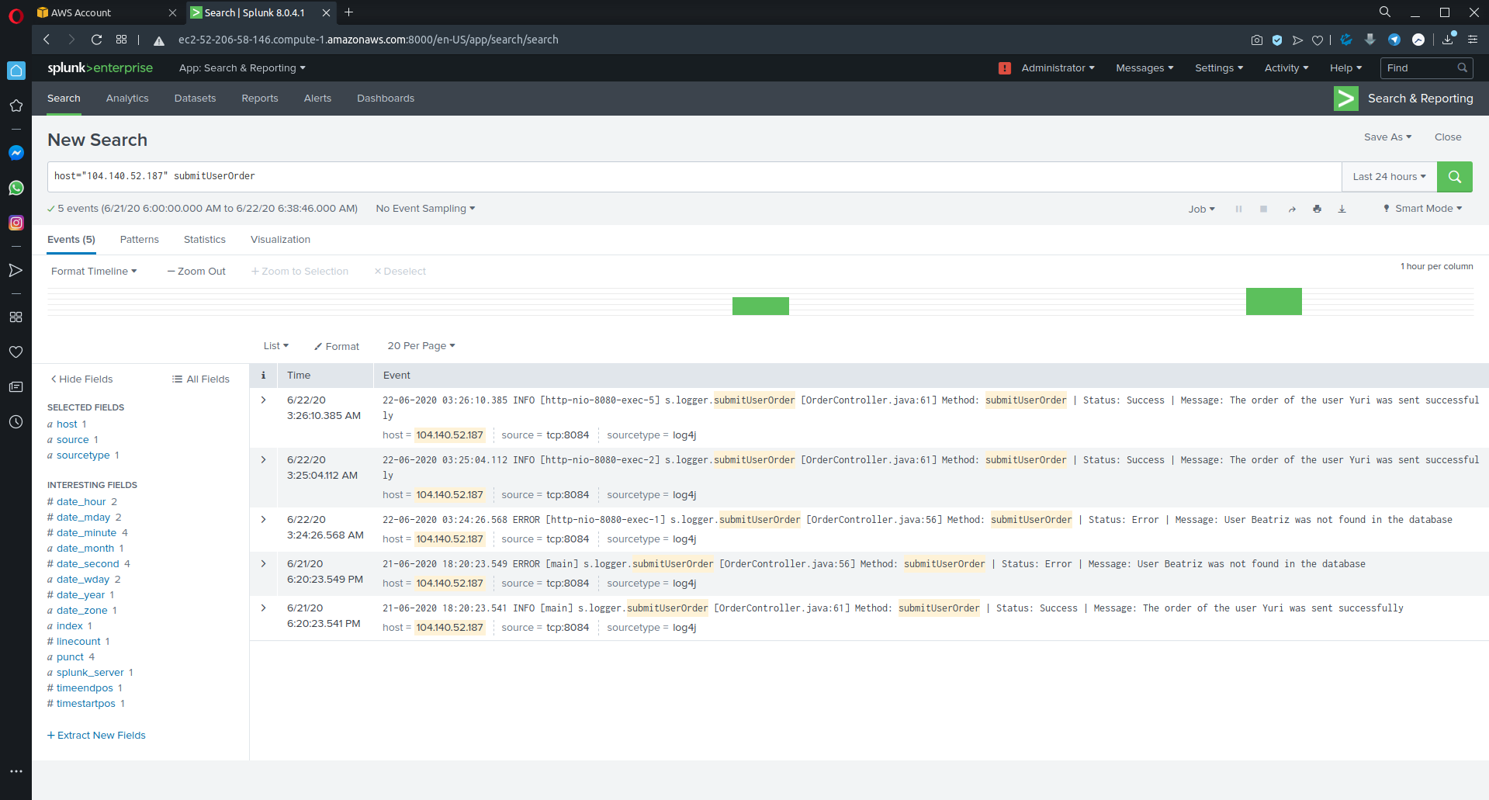Open the Settings menu
Screen dimensions: 1489x800
tap(1218, 68)
